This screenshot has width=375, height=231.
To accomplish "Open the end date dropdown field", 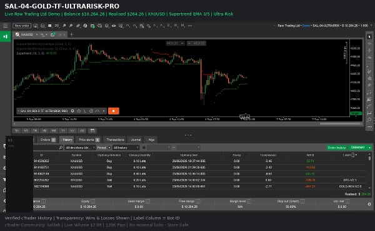I will (x=189, y=148).
